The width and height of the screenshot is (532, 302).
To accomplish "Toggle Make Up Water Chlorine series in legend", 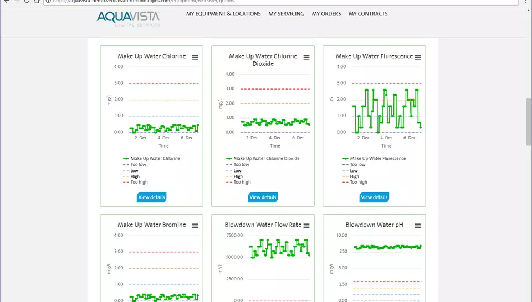I will 151,158.
